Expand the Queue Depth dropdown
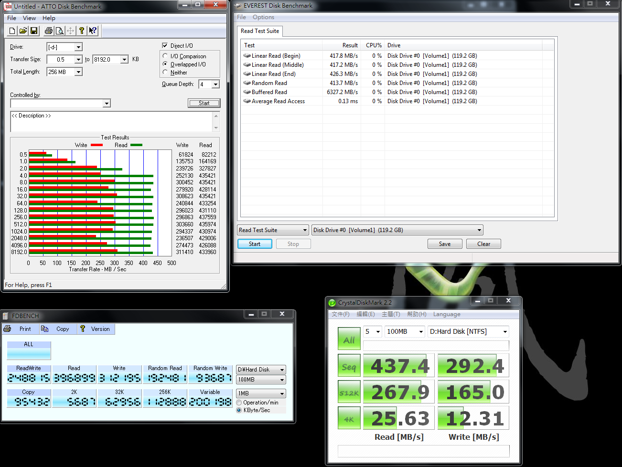622x467 pixels. [215, 85]
